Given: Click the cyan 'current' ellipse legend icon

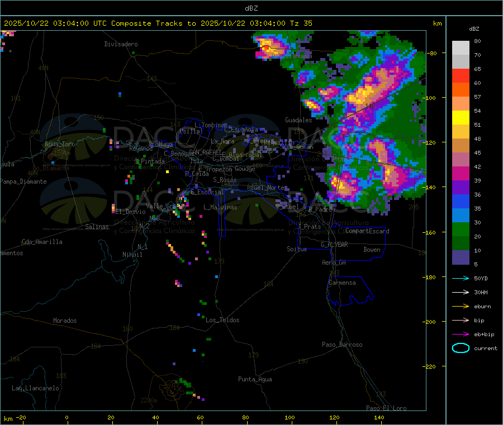Looking at the screenshot, I should pyautogui.click(x=461, y=348).
